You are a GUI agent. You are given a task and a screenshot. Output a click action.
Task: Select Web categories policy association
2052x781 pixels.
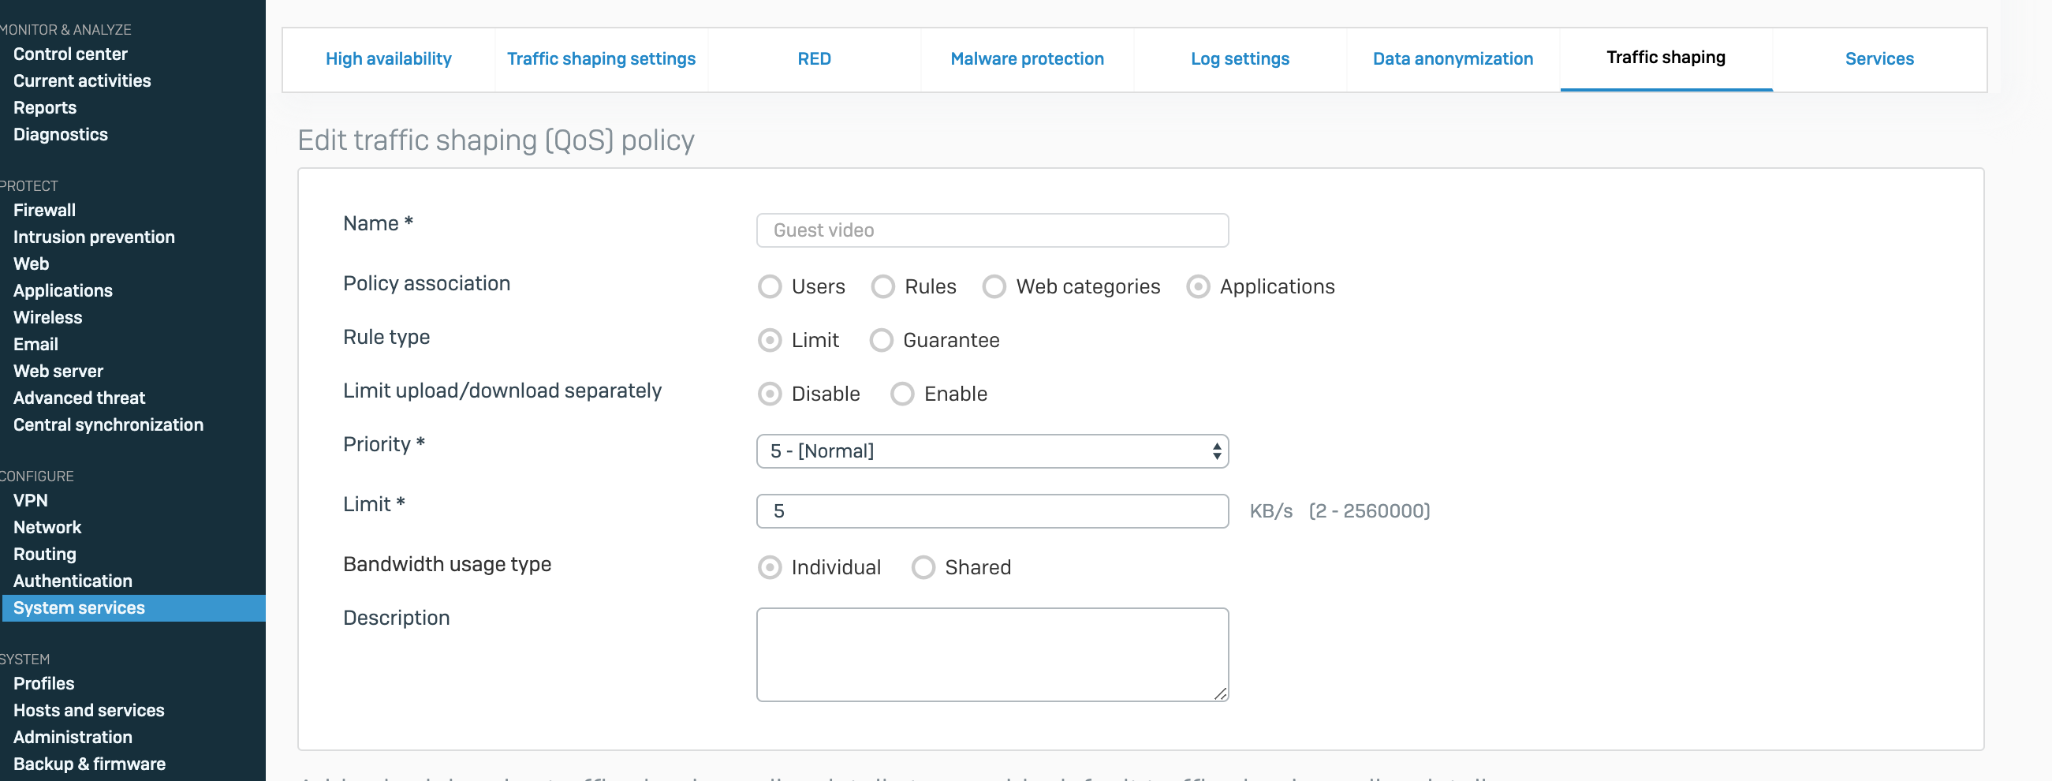click(994, 287)
